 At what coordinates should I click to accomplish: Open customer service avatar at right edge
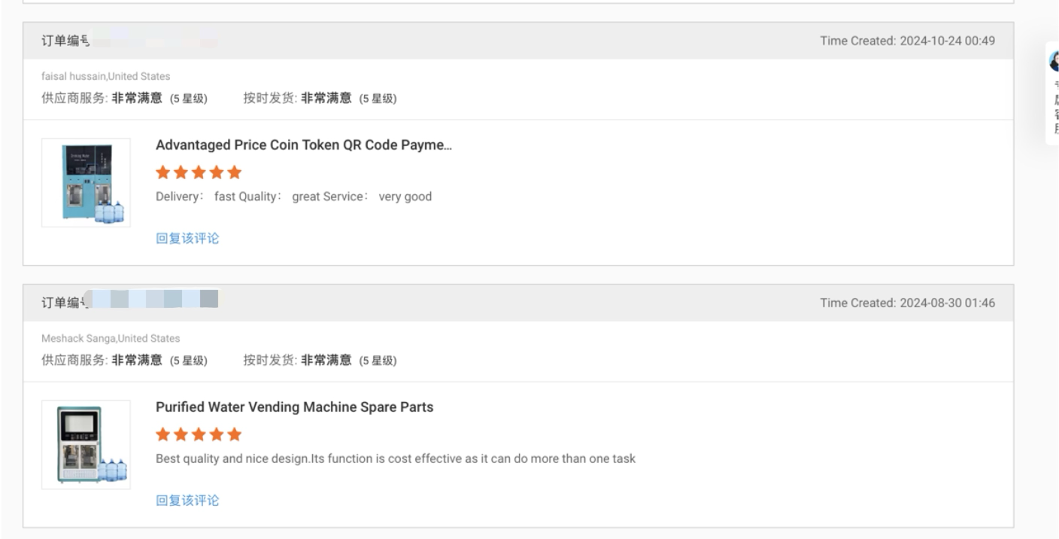pos(1054,63)
